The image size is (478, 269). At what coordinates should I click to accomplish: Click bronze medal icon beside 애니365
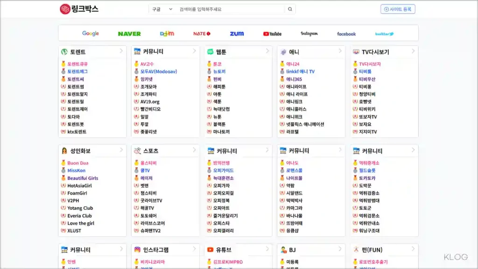point(282,79)
